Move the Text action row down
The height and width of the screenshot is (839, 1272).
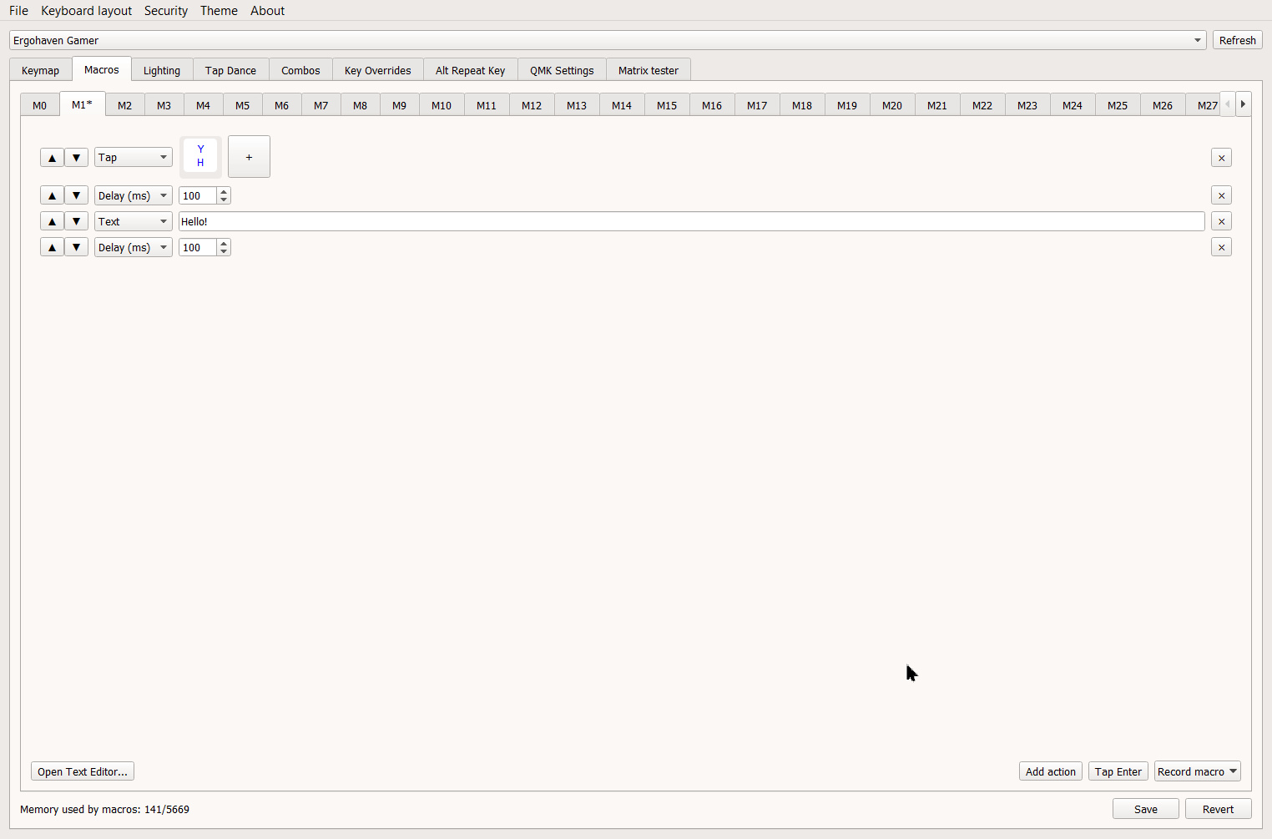pos(76,222)
